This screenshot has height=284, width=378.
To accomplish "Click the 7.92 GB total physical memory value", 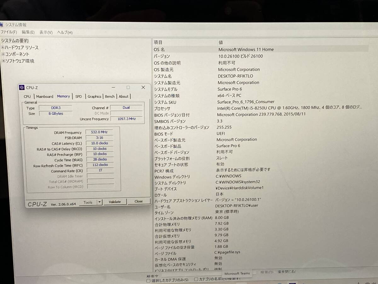I will click(222, 224).
